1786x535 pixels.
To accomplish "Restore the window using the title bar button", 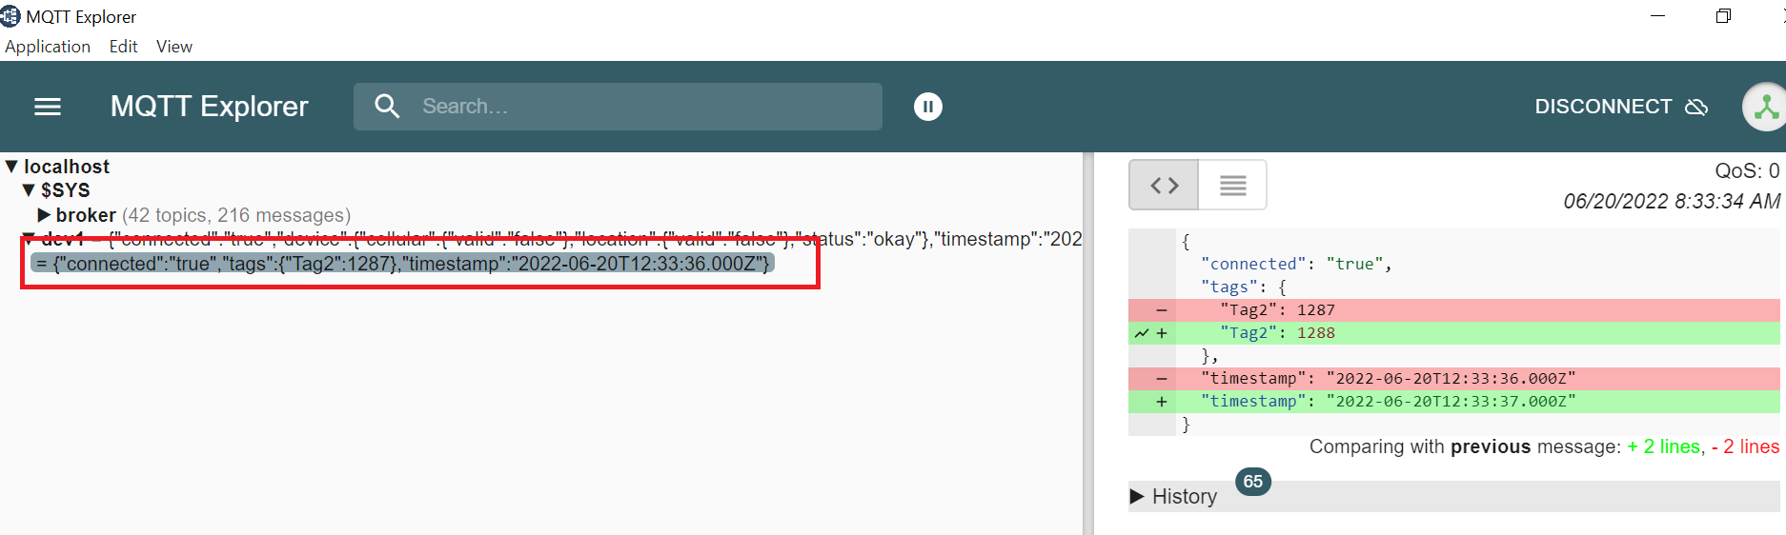I will 1723,16.
